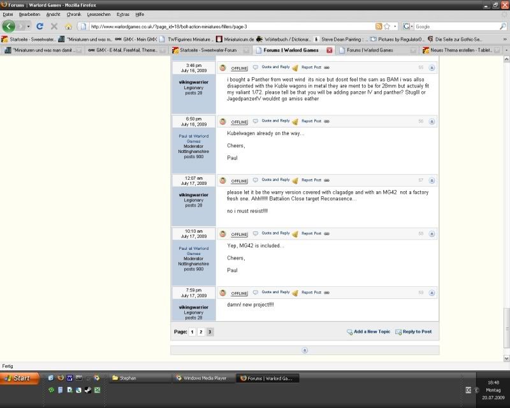This screenshot has height=408, width=510.
Task: Click the scrollbar up arrow
Action: click(506, 59)
